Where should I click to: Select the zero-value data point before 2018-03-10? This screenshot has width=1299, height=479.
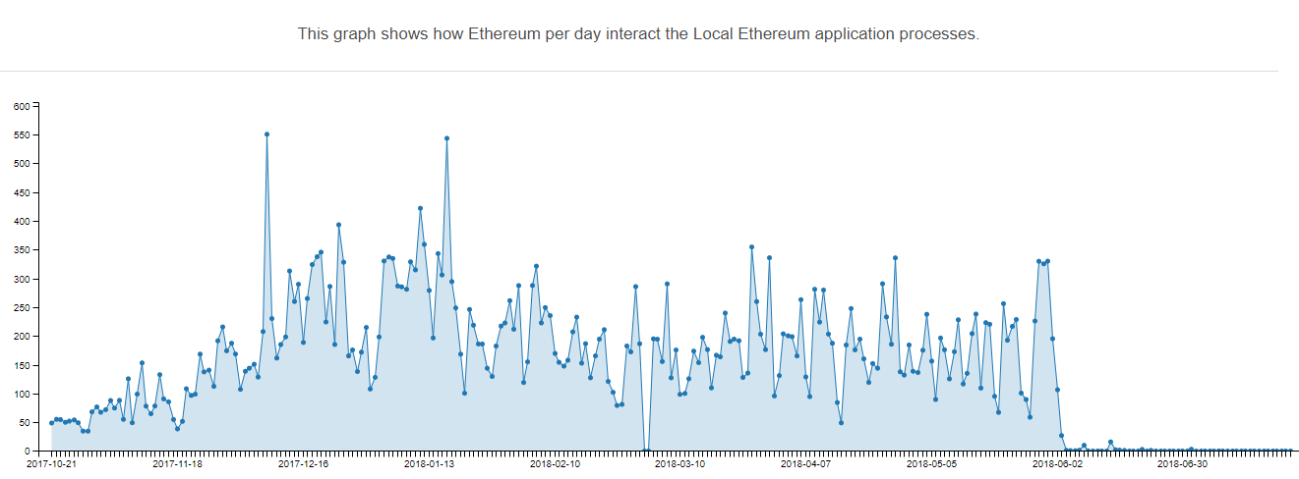[x=644, y=451]
